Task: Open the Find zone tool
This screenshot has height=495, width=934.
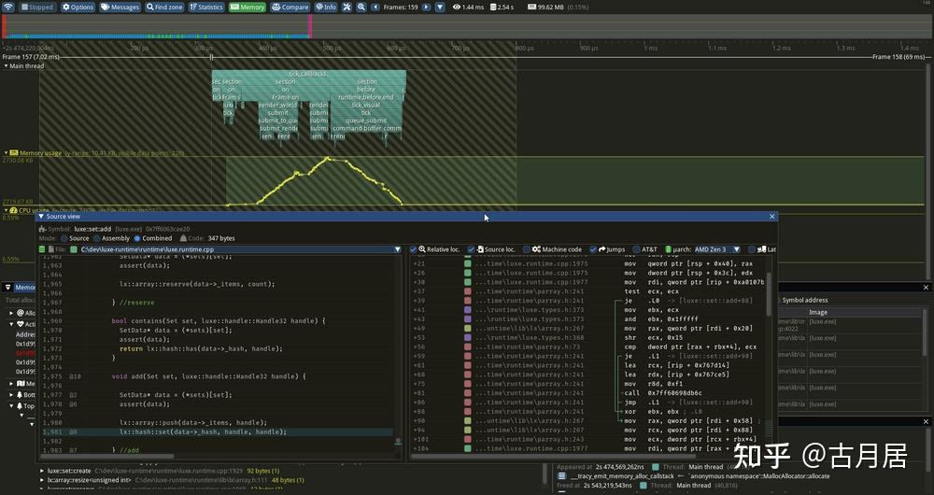Action: (164, 7)
